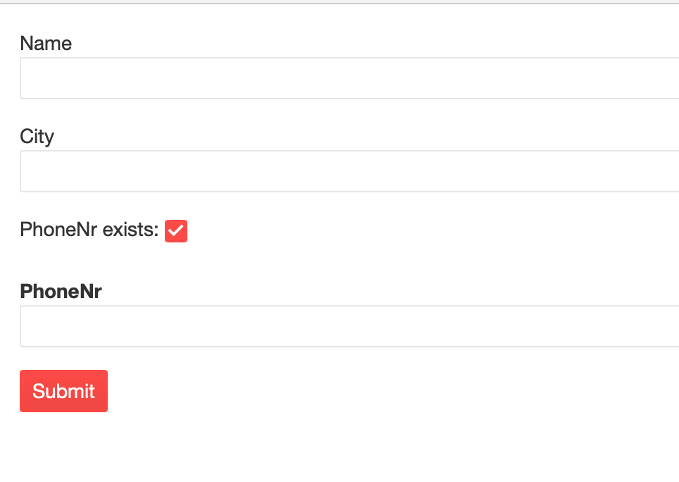Click the 'PhoneNr exists:' label text
This screenshot has height=482, width=679.
[89, 230]
